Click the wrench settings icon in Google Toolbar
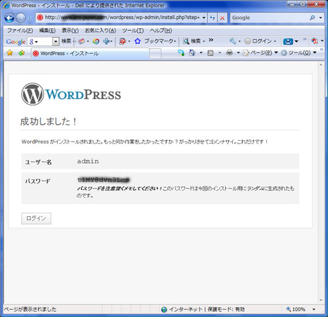Screen dimensions: 328x317 pos(233,41)
